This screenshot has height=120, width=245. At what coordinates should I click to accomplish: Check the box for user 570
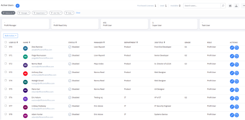click(x=6, y=47)
